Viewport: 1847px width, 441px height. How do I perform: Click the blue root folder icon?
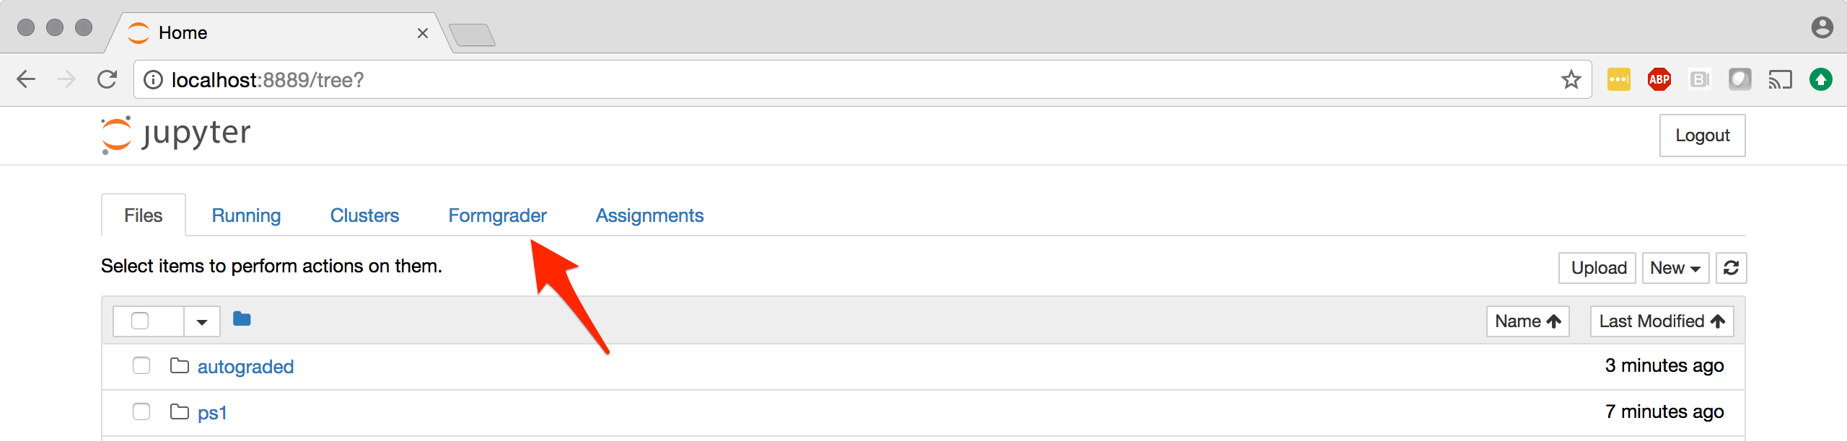[x=242, y=319]
